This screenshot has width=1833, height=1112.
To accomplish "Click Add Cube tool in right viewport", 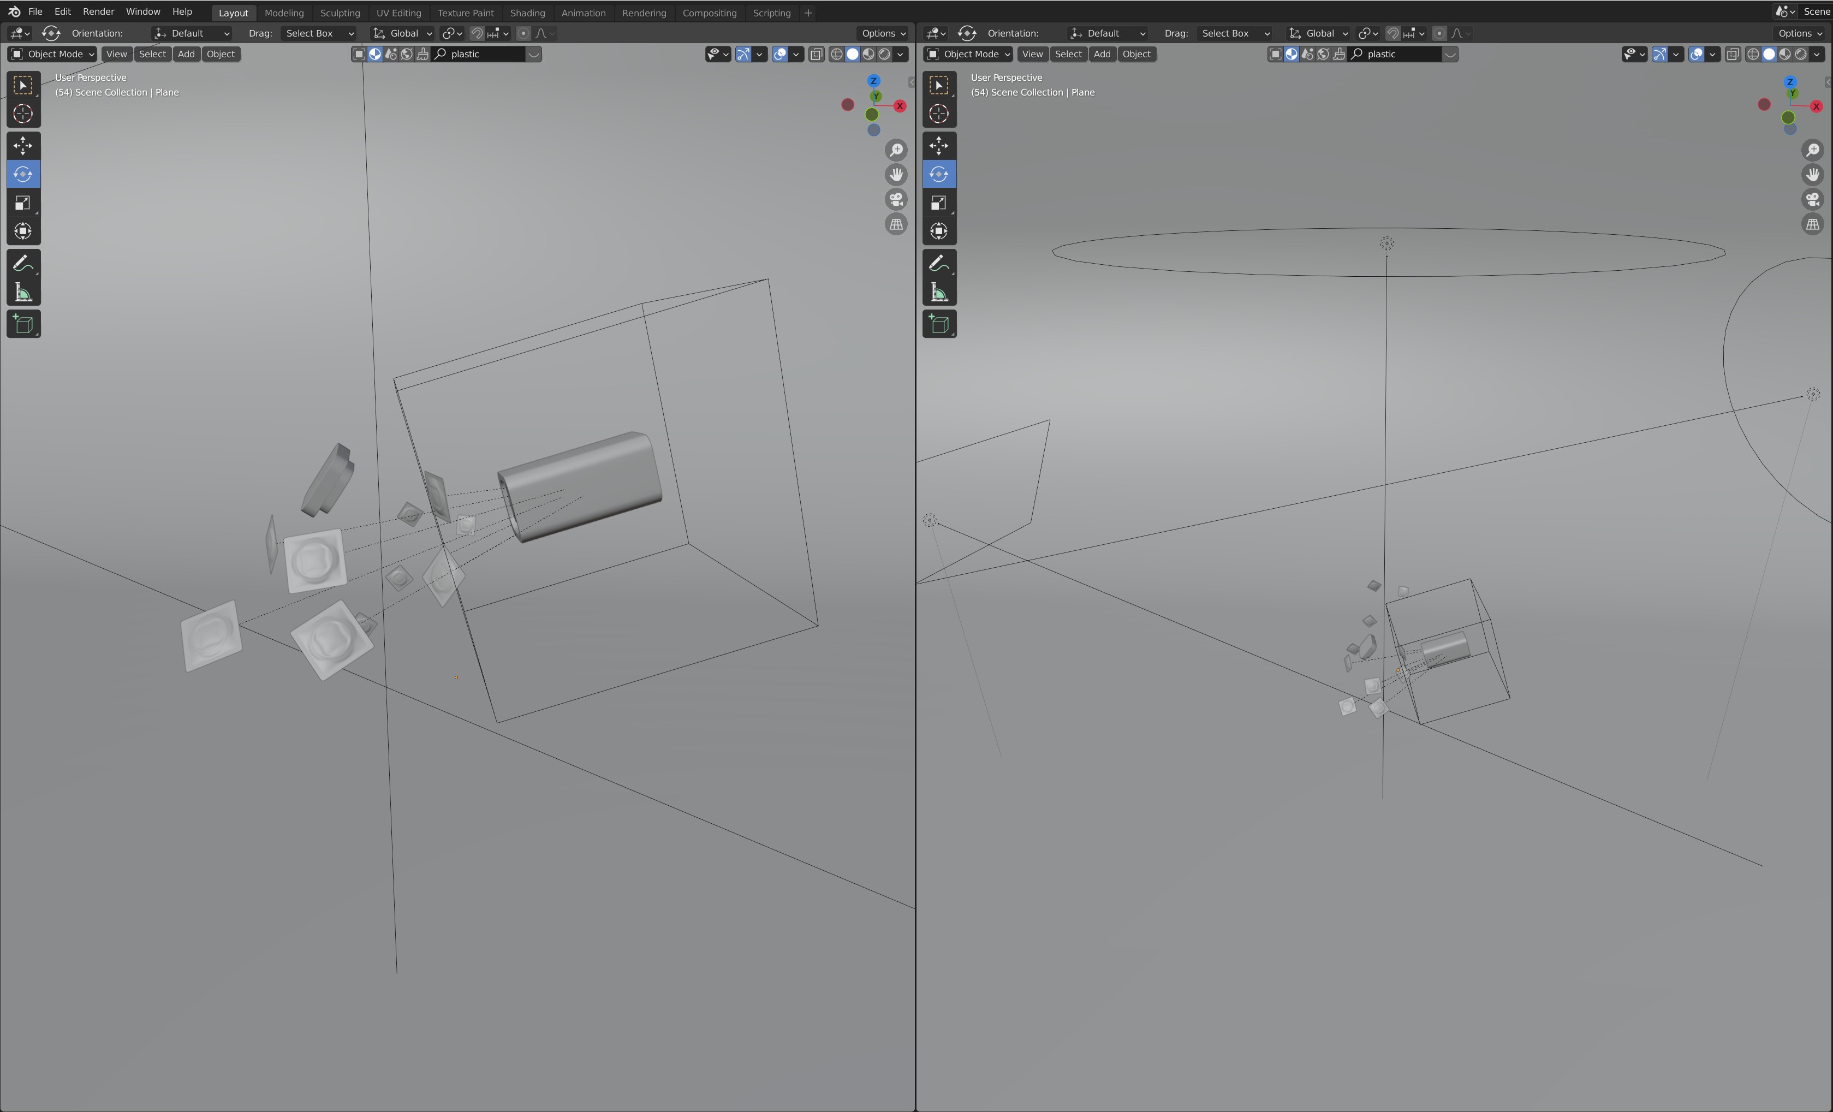I will pos(939,324).
